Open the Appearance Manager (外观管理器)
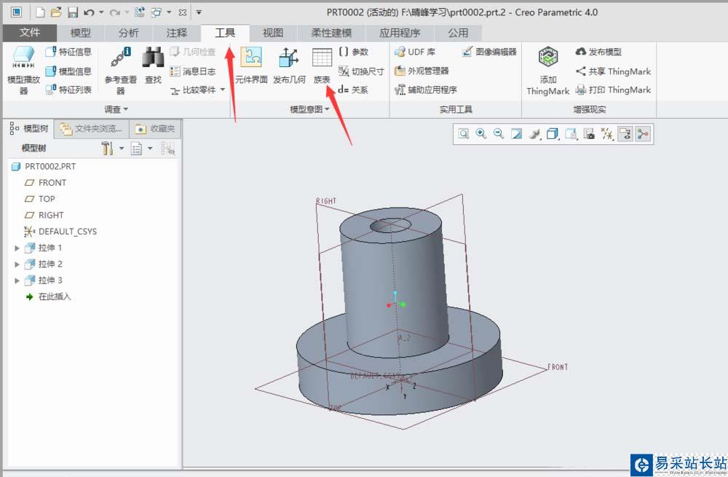728x477 pixels. click(x=422, y=71)
